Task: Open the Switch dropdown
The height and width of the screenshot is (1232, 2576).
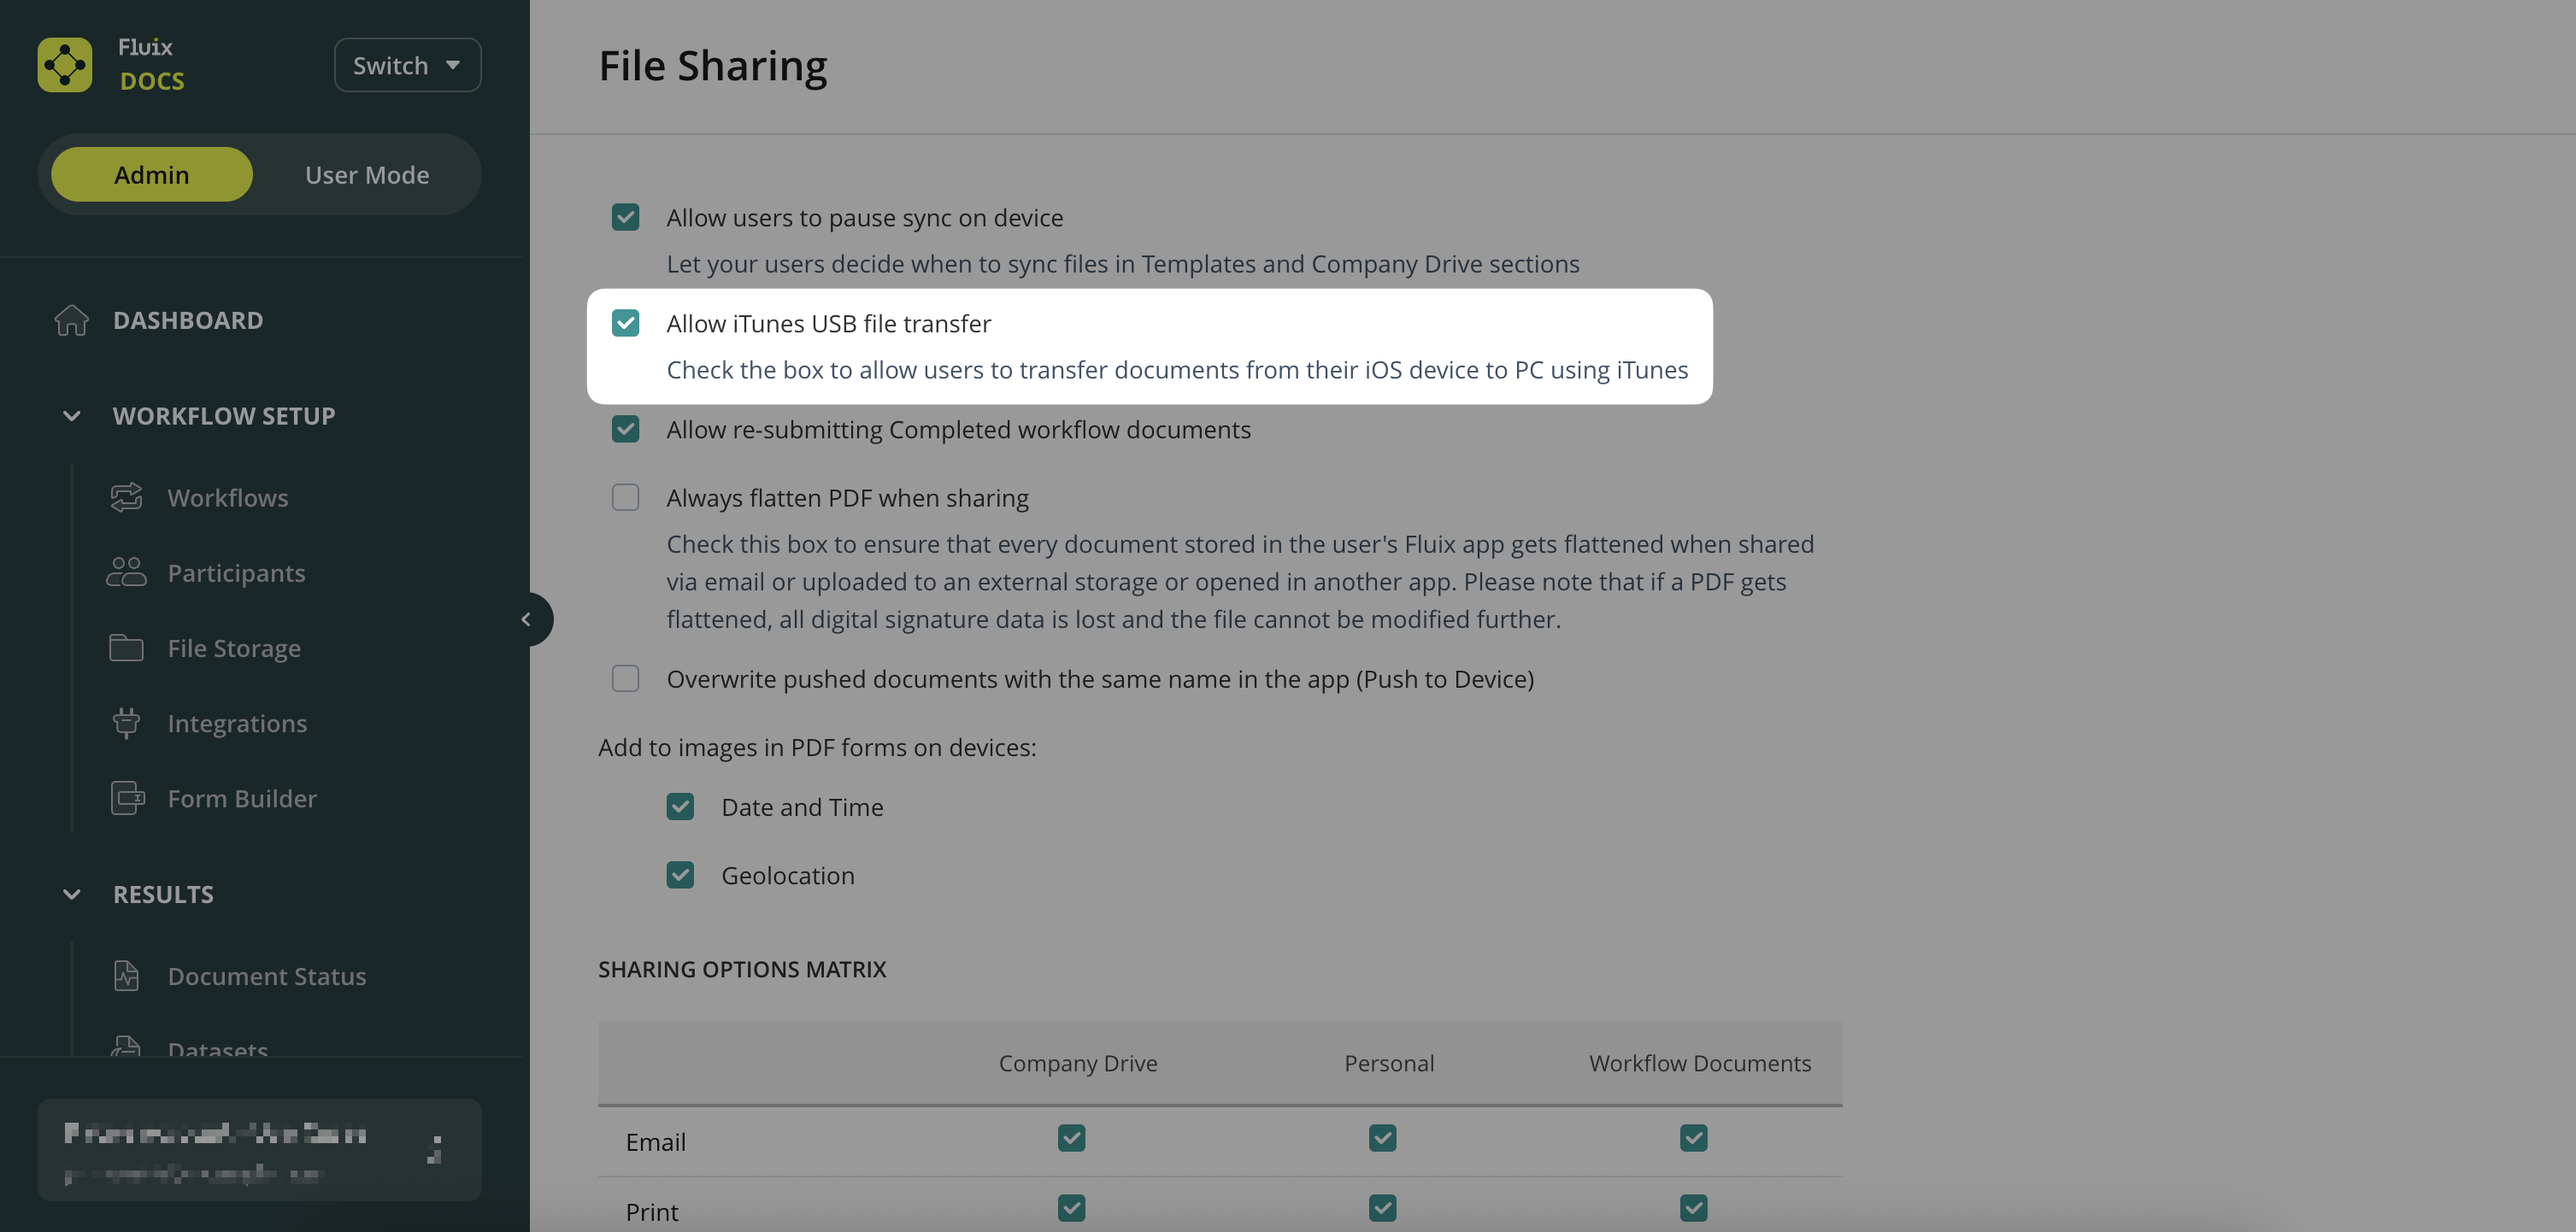Action: (x=407, y=65)
